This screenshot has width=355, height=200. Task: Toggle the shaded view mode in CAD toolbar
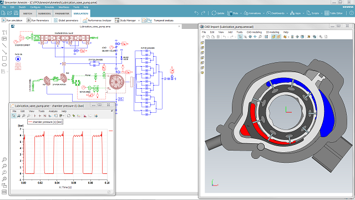click(x=273, y=37)
